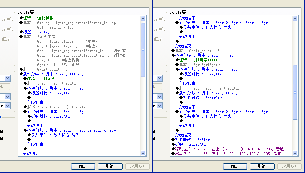Select the '@psy = 5 #角色视野' line

pos(58,60)
